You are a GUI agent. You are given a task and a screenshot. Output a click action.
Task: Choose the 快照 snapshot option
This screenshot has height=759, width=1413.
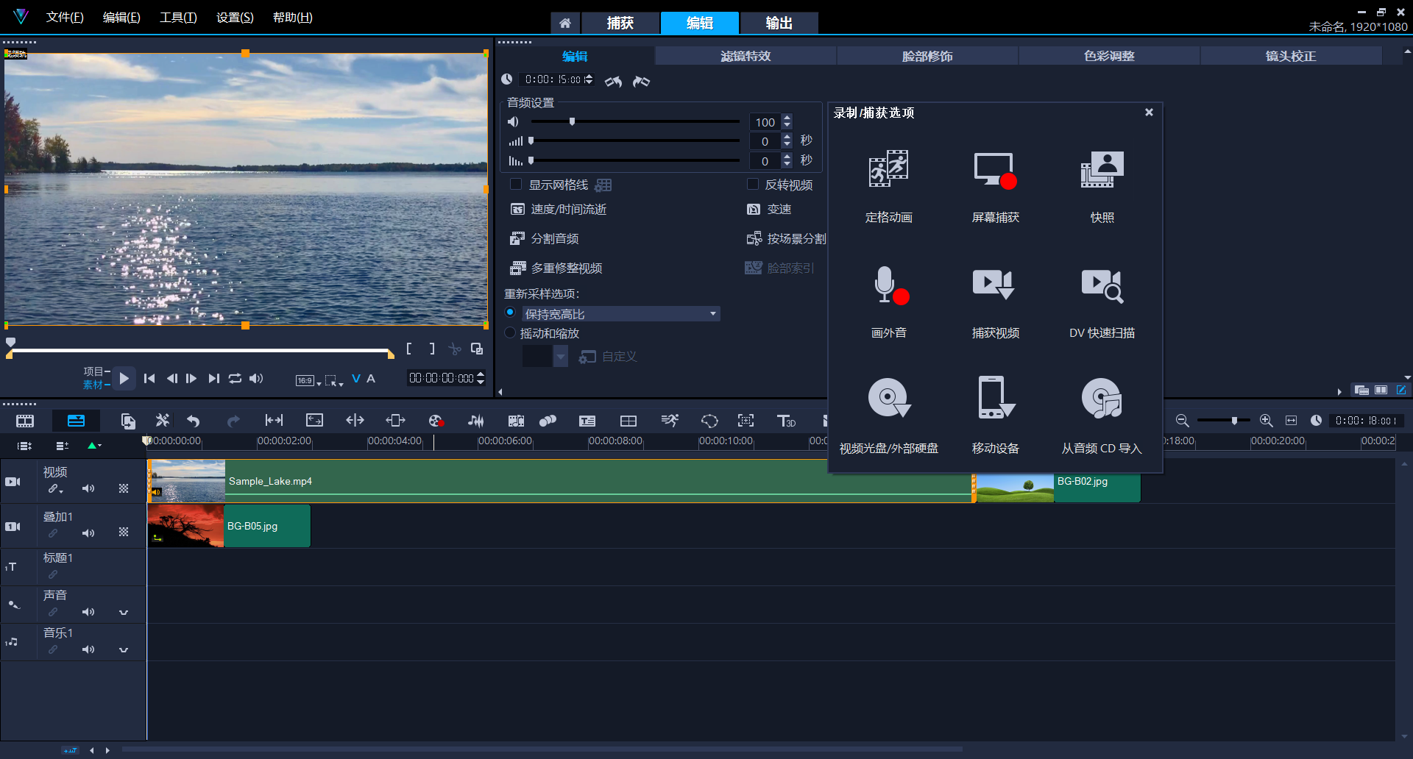click(1102, 185)
